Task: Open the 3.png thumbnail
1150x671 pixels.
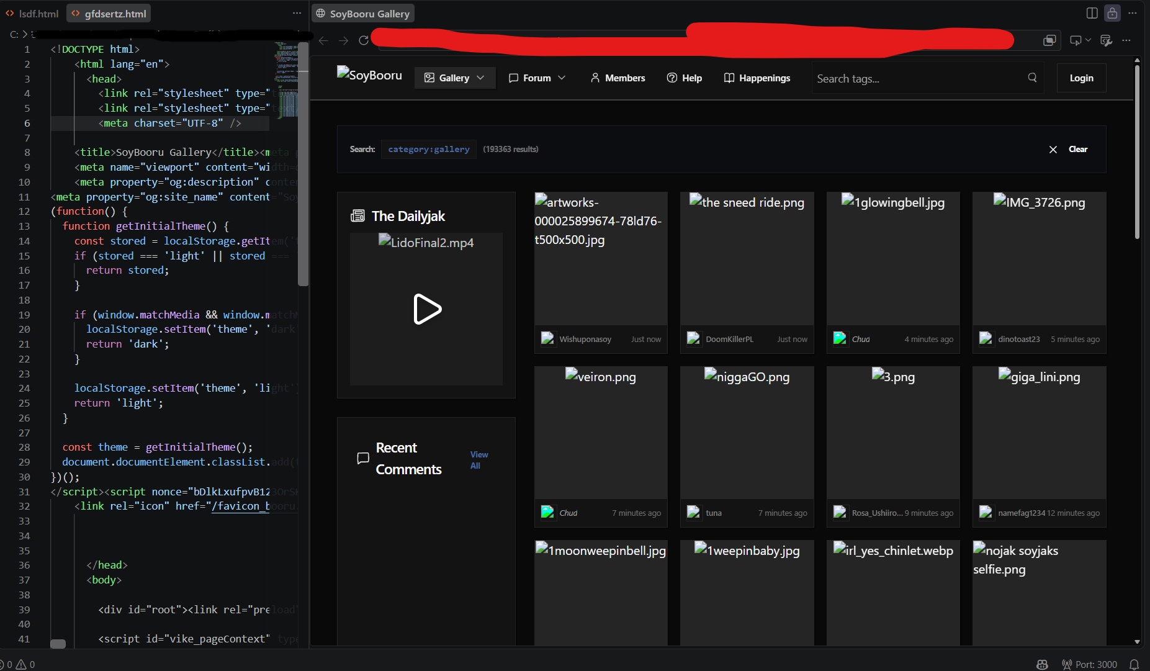Action: (x=893, y=433)
